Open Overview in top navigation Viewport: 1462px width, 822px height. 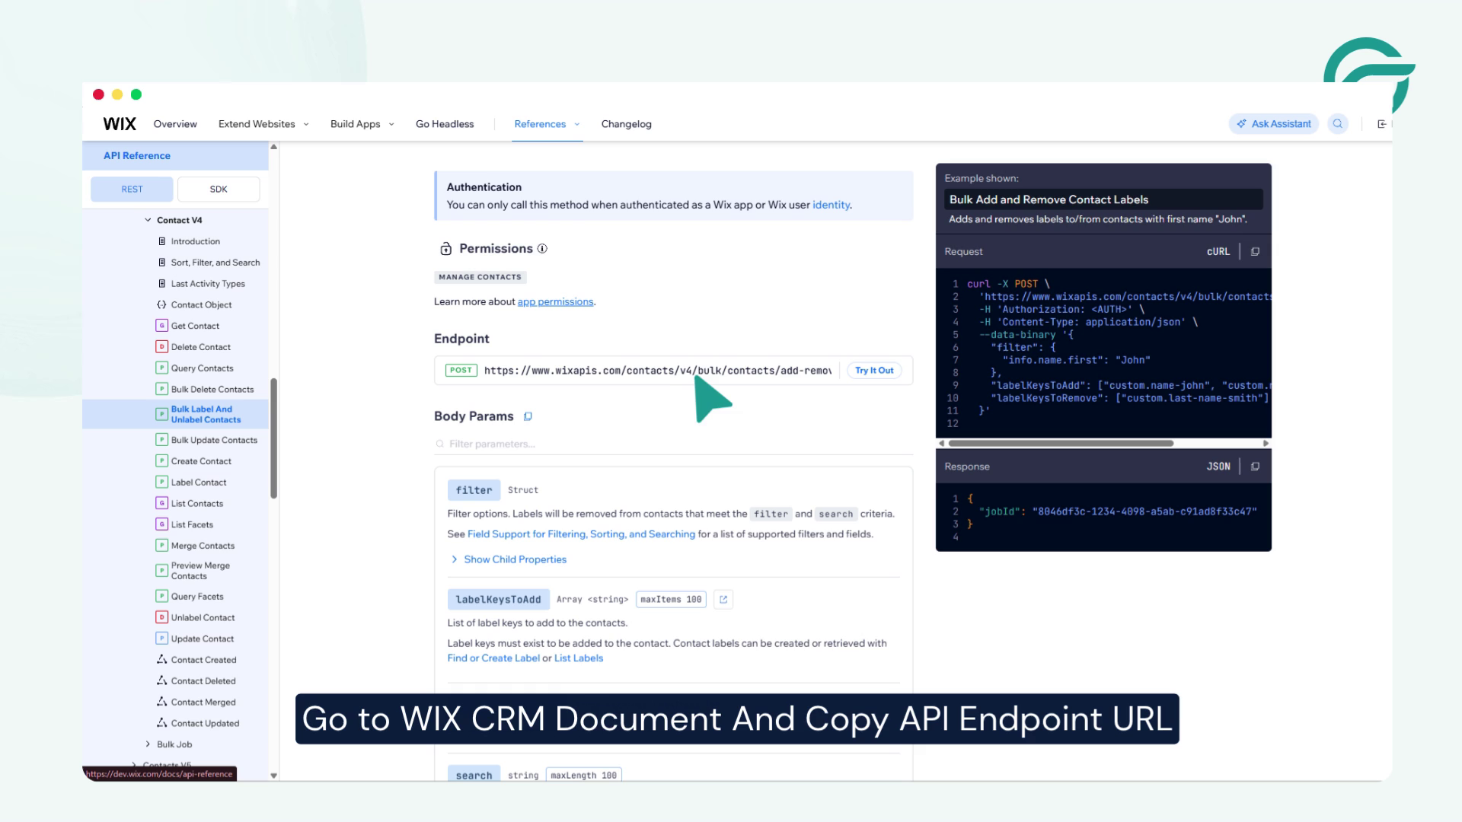point(175,124)
